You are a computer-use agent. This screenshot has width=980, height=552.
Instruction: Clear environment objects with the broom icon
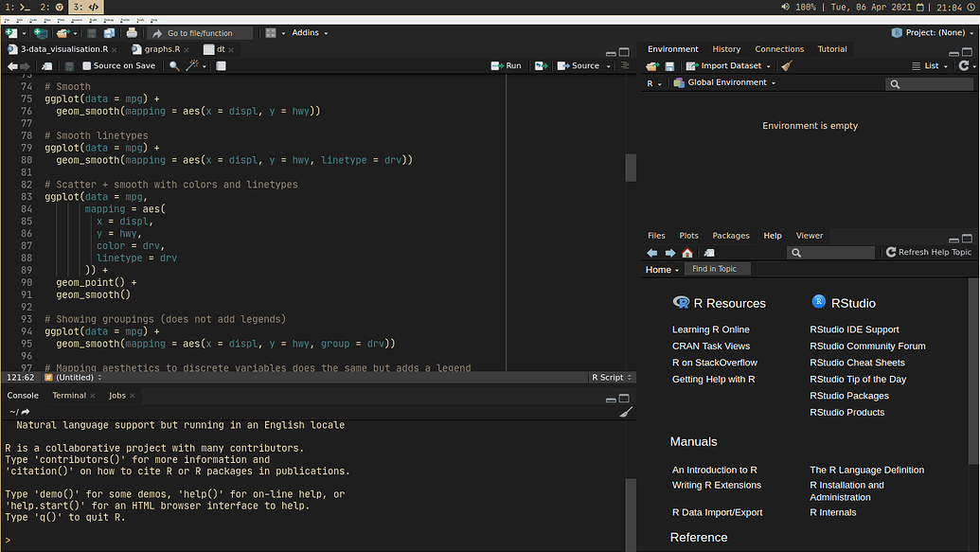[x=787, y=65]
